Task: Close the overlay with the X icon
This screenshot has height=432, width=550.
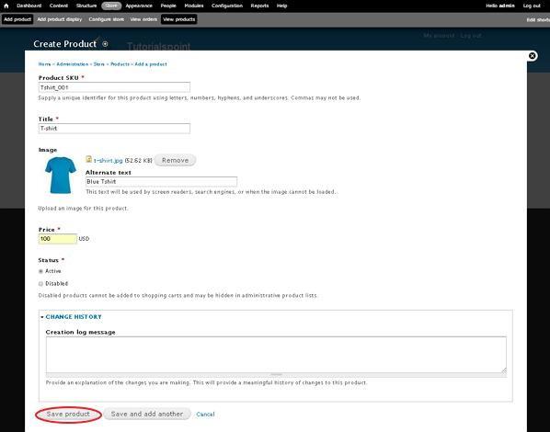Action: 533,56
